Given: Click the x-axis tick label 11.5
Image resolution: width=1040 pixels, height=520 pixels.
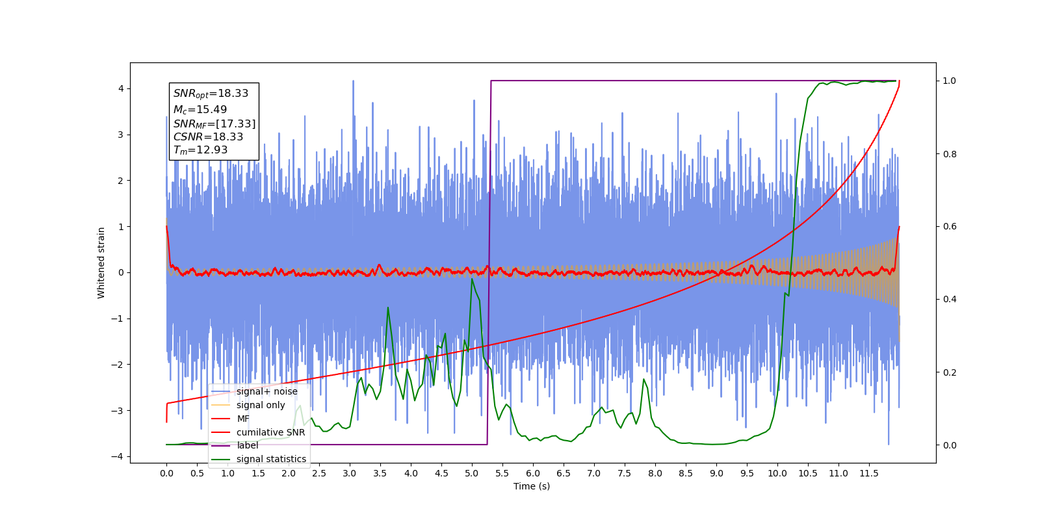Looking at the screenshot, I should point(869,473).
